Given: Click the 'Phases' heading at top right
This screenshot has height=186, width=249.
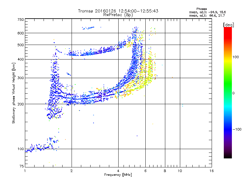Looking at the screenshot, I should (201, 9).
